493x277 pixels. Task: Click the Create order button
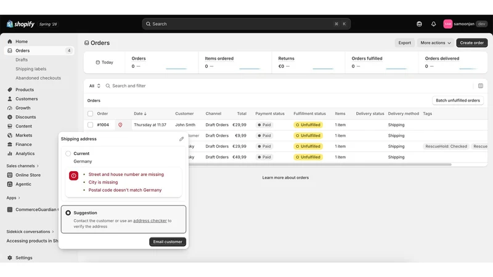point(471,42)
